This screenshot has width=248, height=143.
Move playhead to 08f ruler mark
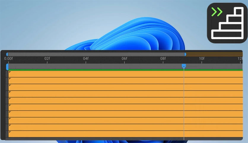163,58
